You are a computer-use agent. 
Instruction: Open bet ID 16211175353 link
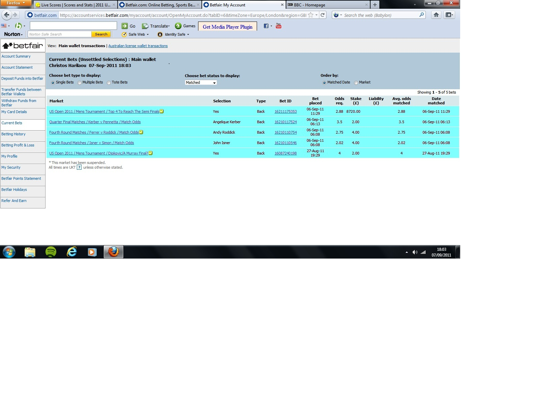(286, 111)
